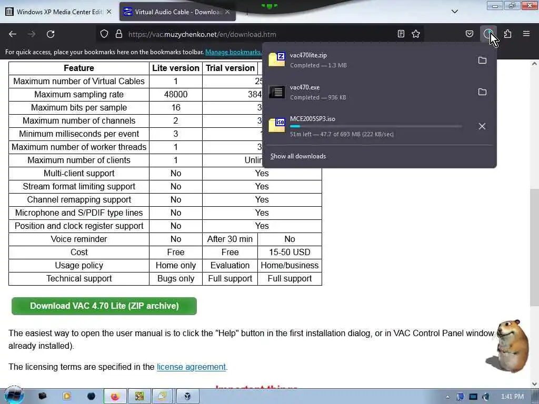Open the Pocket save icon
The width and height of the screenshot is (539, 404).
click(x=469, y=34)
